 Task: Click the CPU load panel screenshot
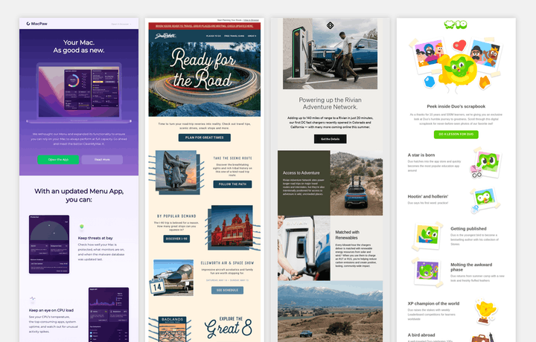pos(109,314)
